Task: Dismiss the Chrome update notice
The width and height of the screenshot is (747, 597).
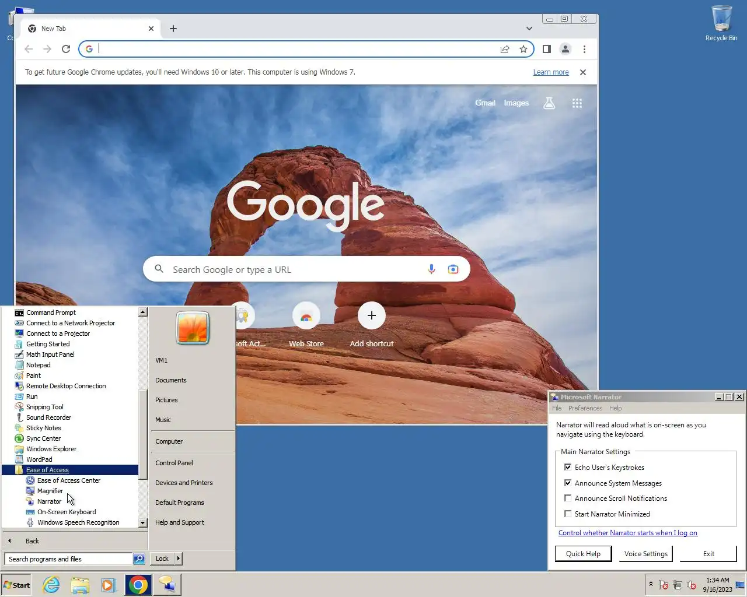Action: tap(582, 72)
